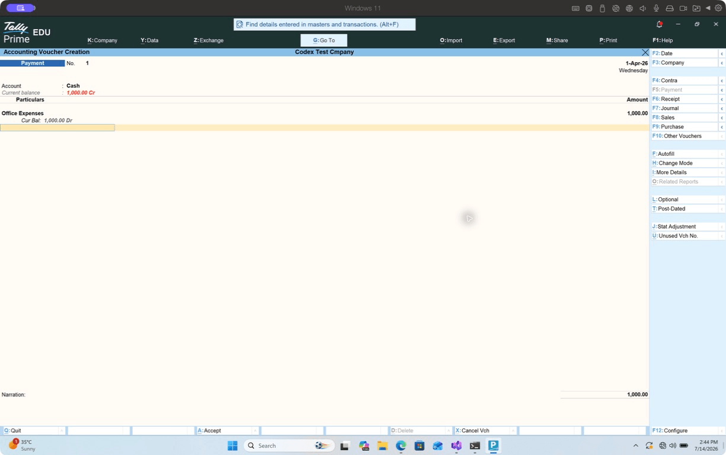Viewport: 726px width, 455px height.
Task: Click the Windows taskbar Search box
Action: (289, 446)
